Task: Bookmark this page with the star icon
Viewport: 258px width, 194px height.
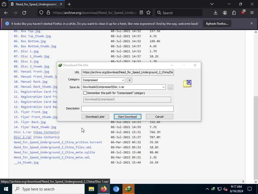Action: [148, 13]
